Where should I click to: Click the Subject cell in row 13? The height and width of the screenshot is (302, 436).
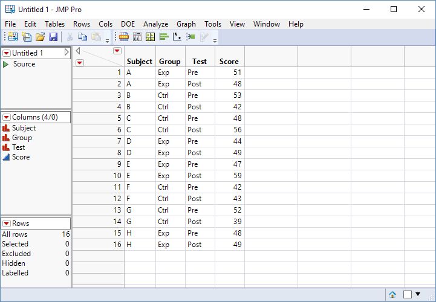140,210
